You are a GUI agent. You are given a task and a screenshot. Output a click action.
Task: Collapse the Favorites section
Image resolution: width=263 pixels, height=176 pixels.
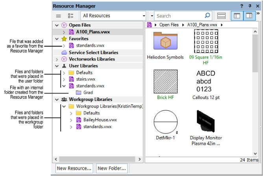[57, 39]
